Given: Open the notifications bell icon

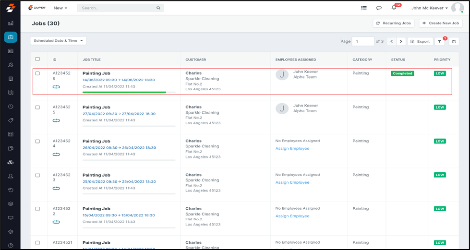Looking at the screenshot, I should click(394, 8).
